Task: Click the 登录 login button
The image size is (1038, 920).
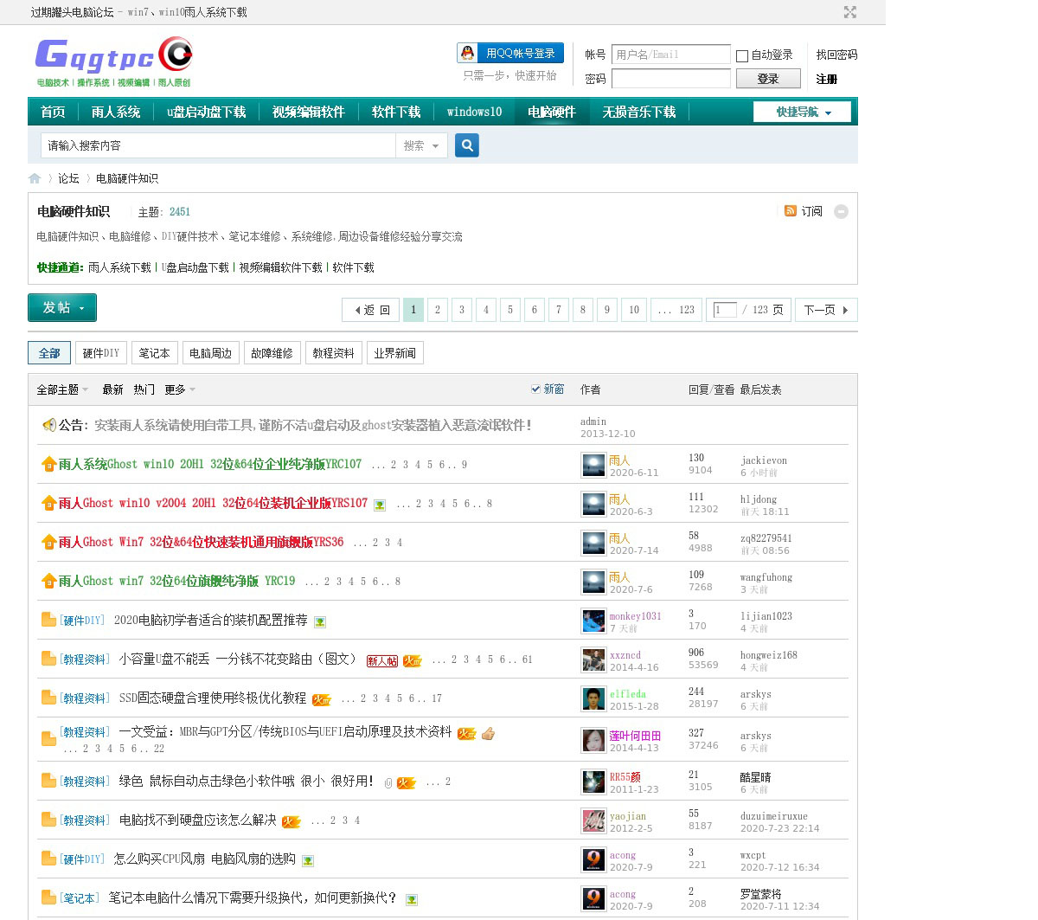Action: click(767, 79)
